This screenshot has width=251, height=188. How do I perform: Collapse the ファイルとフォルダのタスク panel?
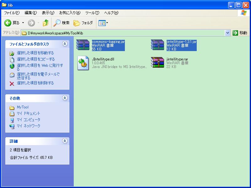pyautogui.click(x=65, y=44)
